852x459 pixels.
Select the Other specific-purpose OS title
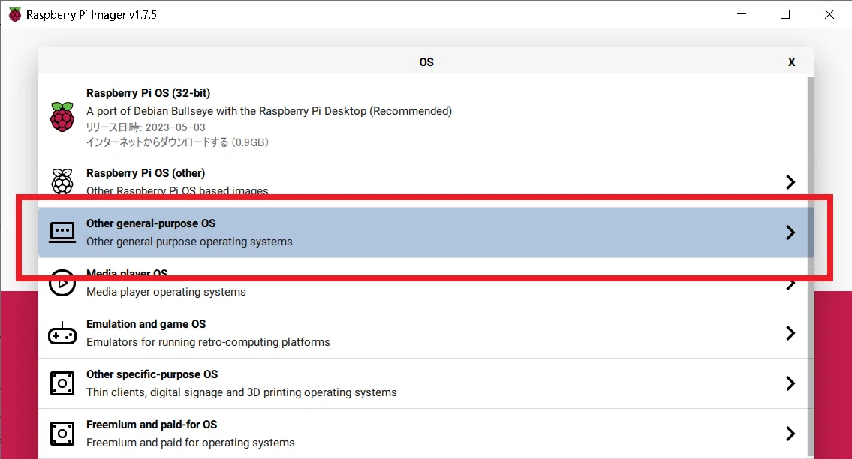(152, 374)
